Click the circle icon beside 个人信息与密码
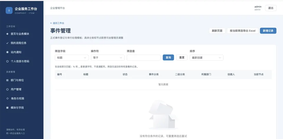The width and height of the screenshot is (283, 139). point(7,61)
